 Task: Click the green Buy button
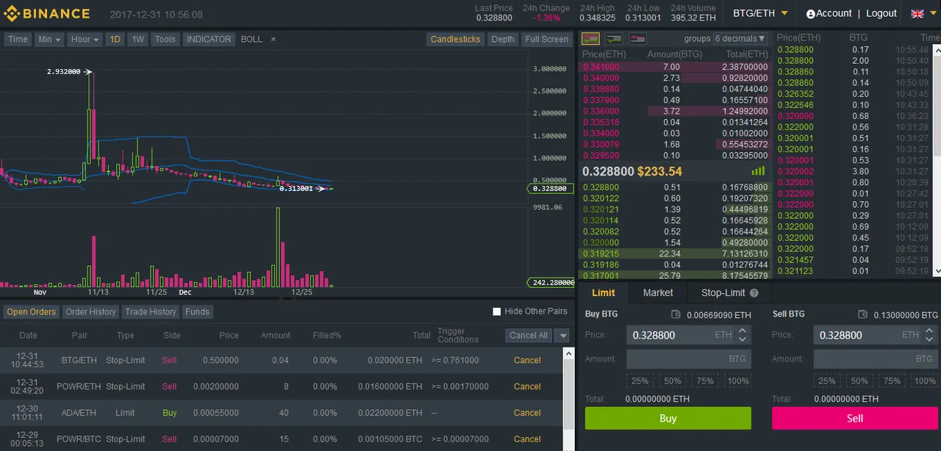(x=668, y=418)
